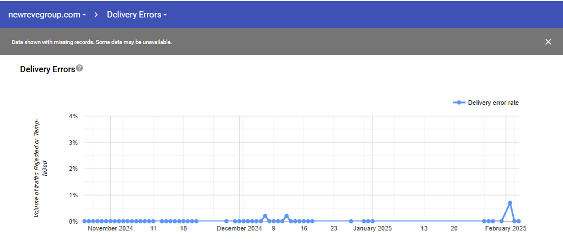Click the December 2024 x-axis label
The image size is (563, 244).
click(x=239, y=229)
